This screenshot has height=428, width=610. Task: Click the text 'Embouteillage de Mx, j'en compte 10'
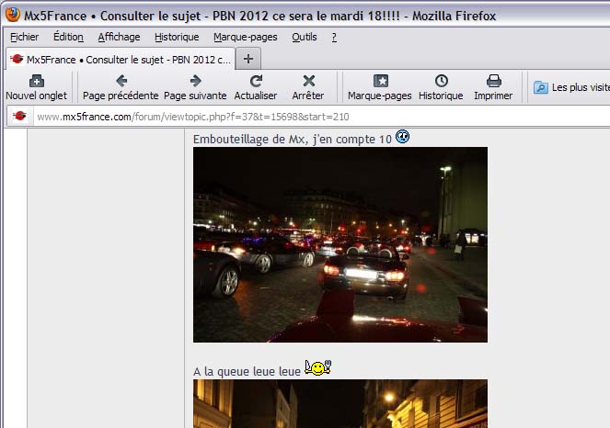(293, 139)
